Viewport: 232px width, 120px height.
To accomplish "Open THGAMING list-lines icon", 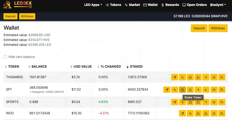I will 214,77.
